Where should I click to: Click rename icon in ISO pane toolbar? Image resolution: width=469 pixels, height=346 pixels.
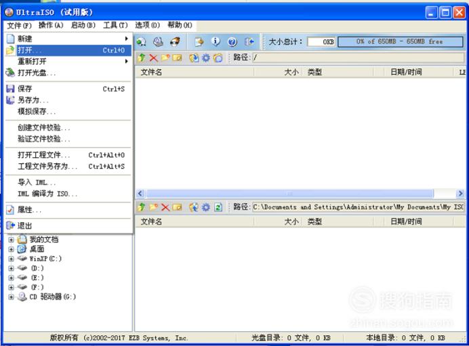click(x=177, y=58)
